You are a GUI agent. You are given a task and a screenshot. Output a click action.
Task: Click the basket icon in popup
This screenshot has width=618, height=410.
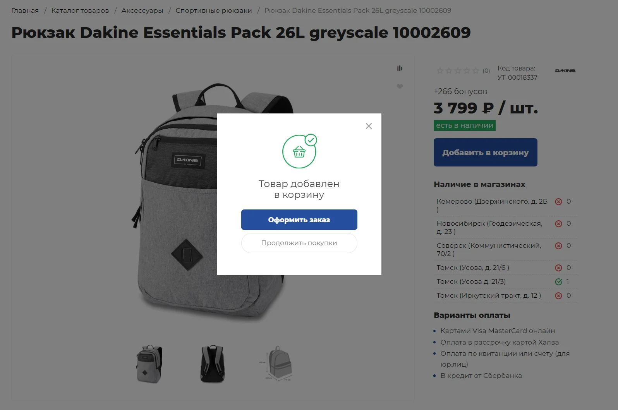point(299,151)
